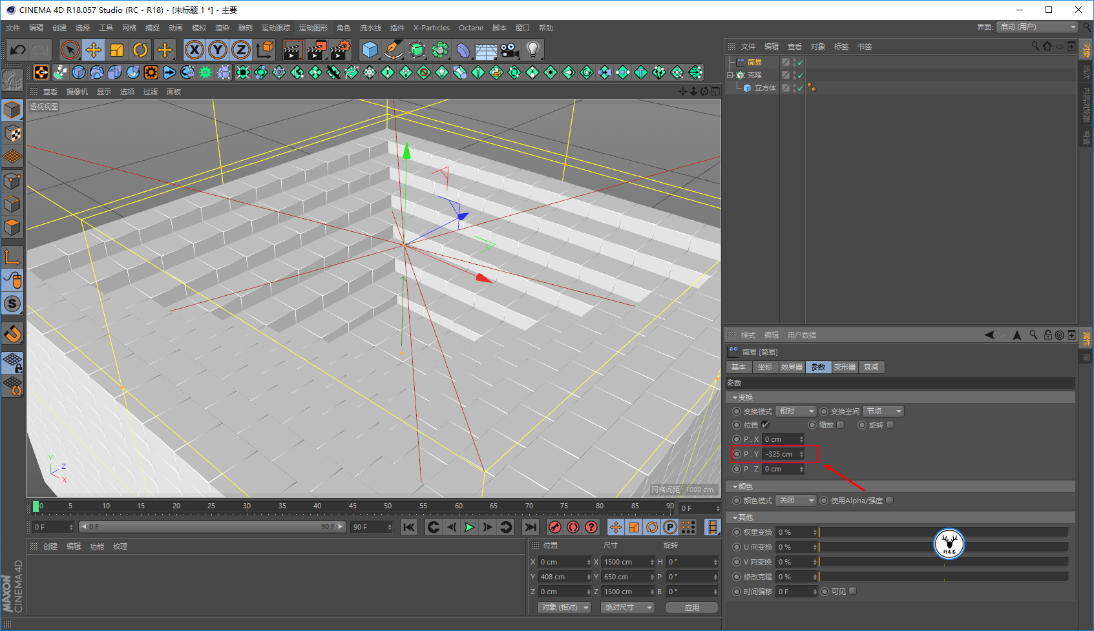Click search magnifier in the attributes panel

coord(1033,335)
